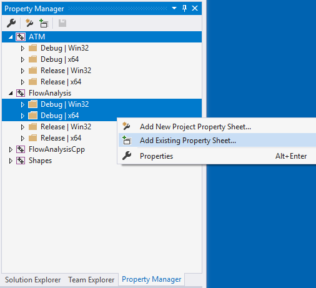This screenshot has width=316, height=288.
Task: Click Add Existing Property Sheet toolbar icon
Action: click(x=44, y=23)
